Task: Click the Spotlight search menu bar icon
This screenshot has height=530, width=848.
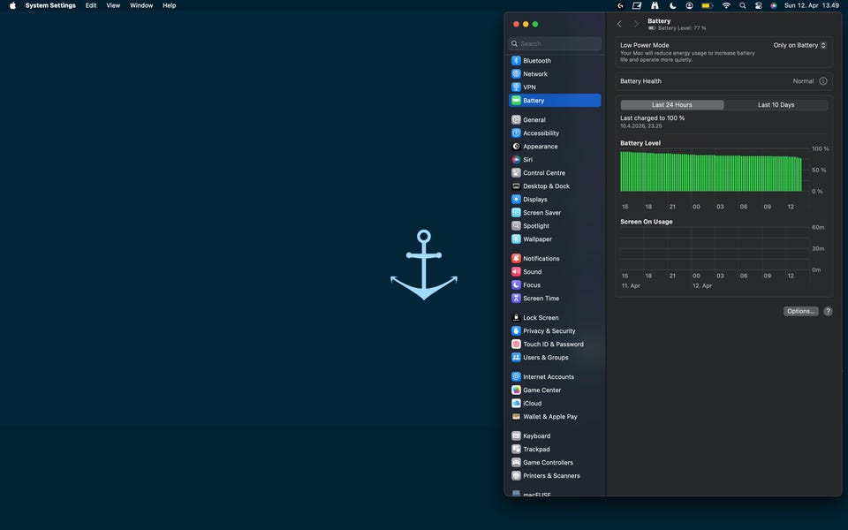Action: [743, 5]
